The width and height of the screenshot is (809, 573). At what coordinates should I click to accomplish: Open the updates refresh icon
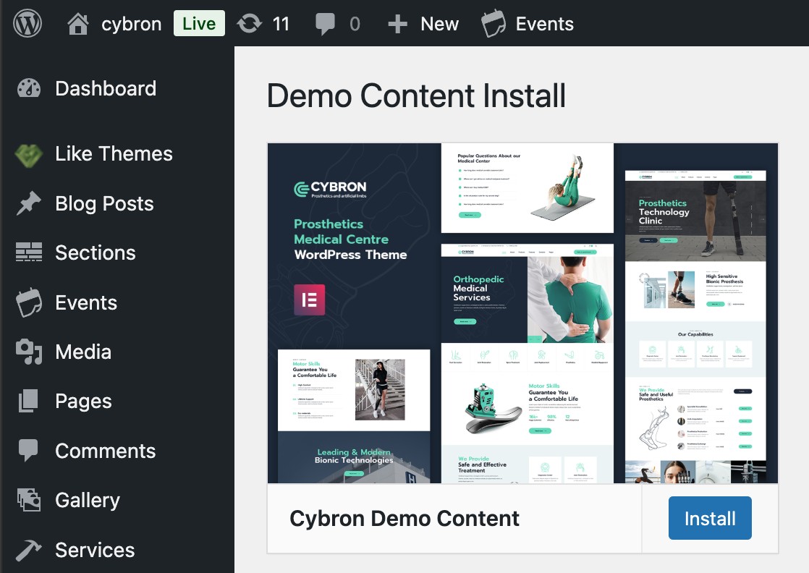click(250, 24)
